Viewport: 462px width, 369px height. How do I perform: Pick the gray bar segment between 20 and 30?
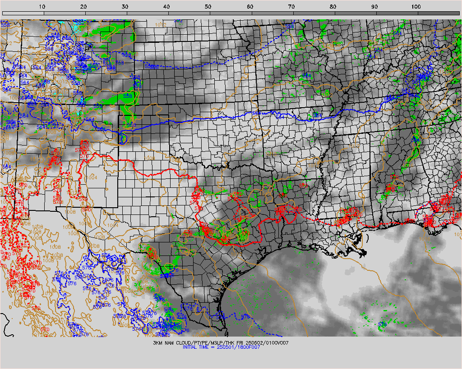106,13
